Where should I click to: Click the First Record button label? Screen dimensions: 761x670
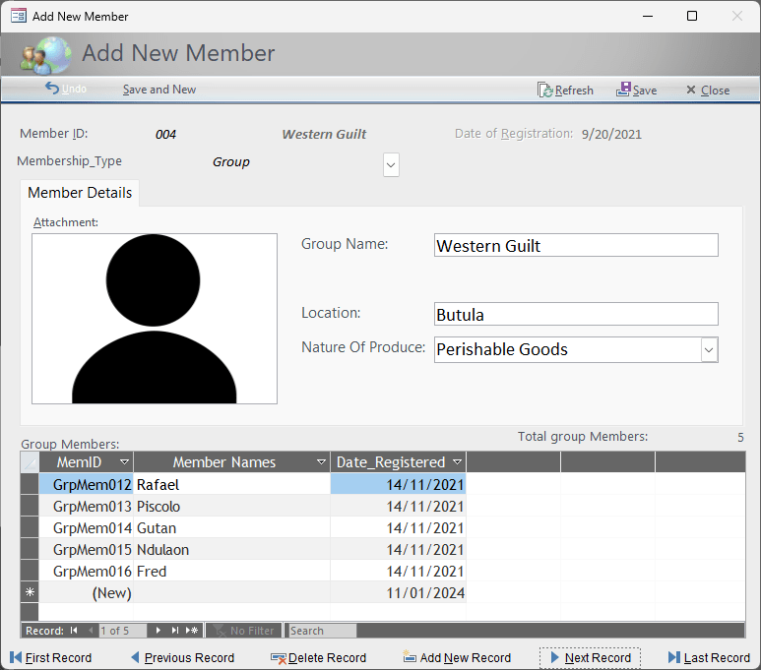pyautogui.click(x=58, y=658)
